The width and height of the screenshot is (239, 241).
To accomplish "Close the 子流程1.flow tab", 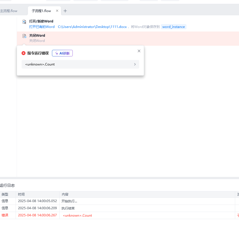I will pos(57,11).
